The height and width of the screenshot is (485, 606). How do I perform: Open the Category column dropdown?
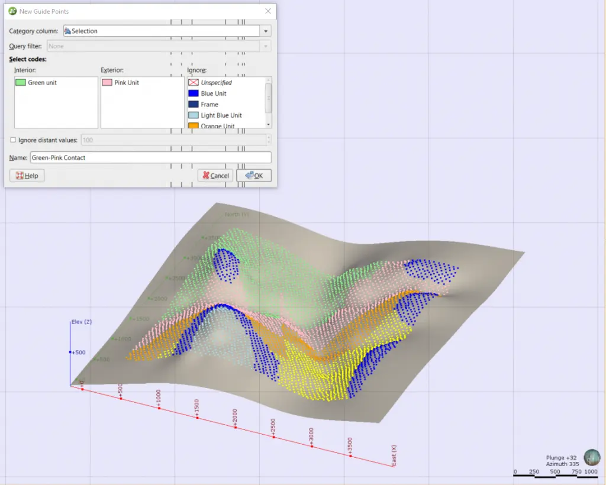[x=266, y=30]
